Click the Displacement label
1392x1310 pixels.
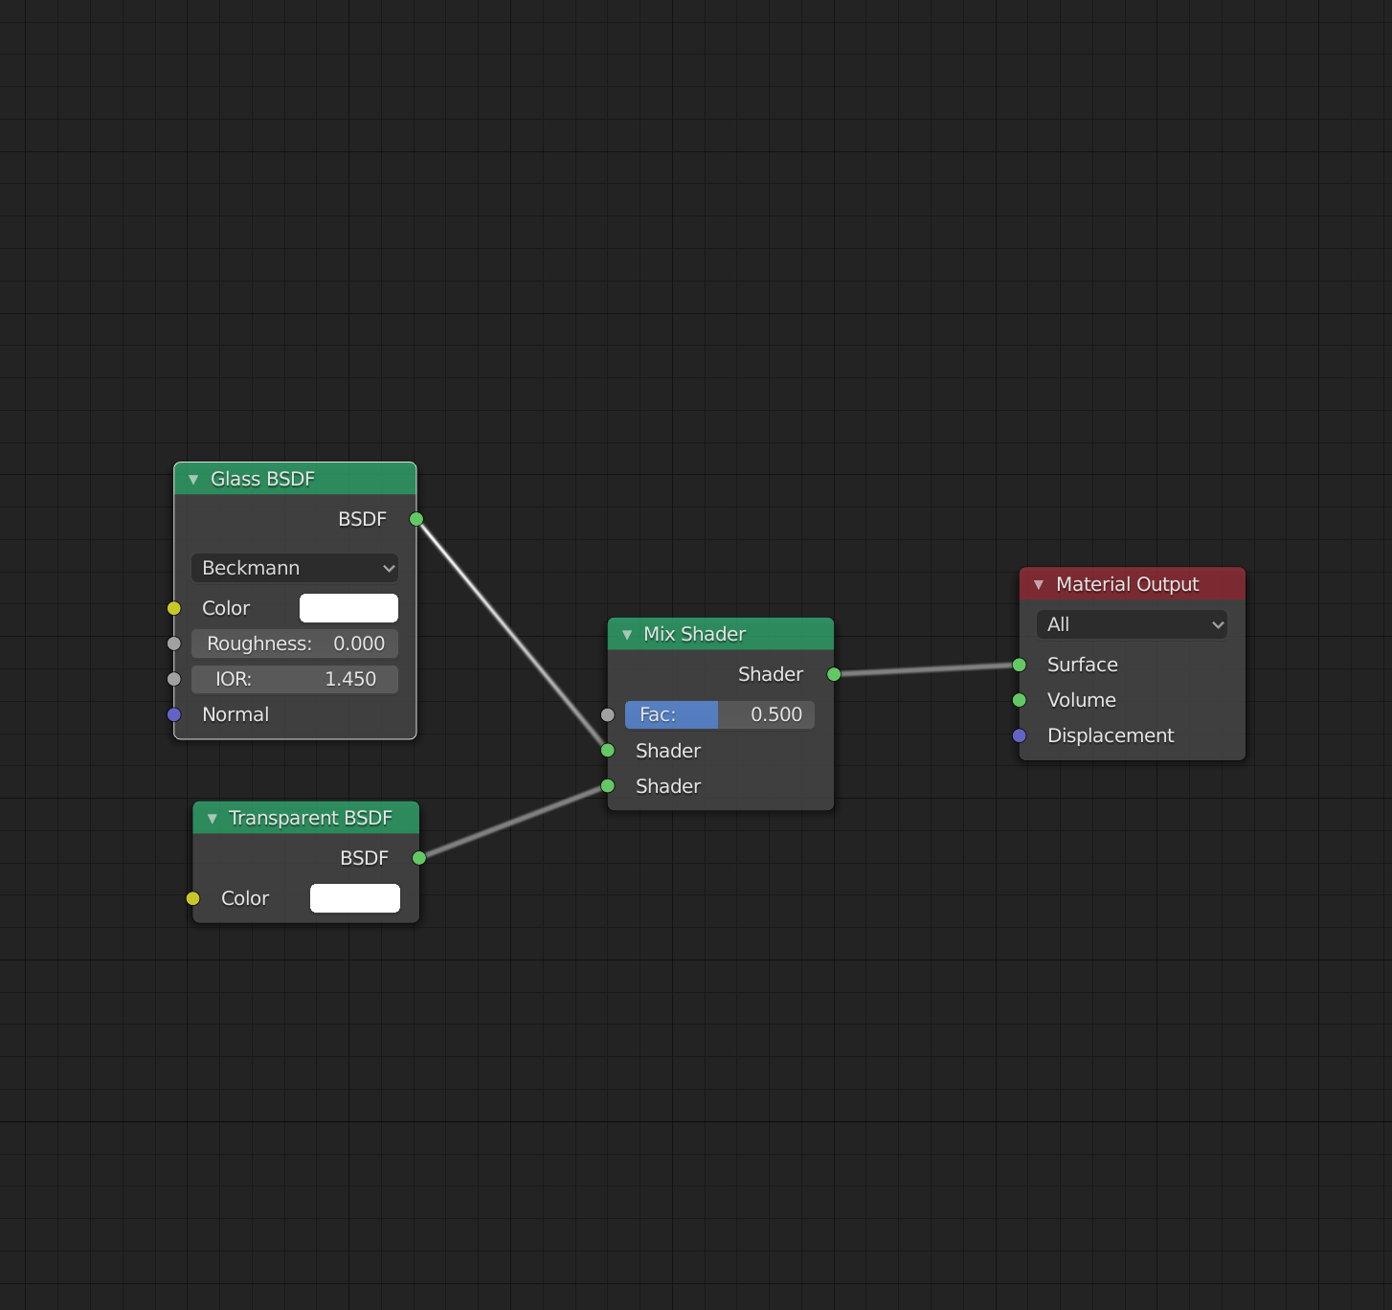tap(1111, 735)
